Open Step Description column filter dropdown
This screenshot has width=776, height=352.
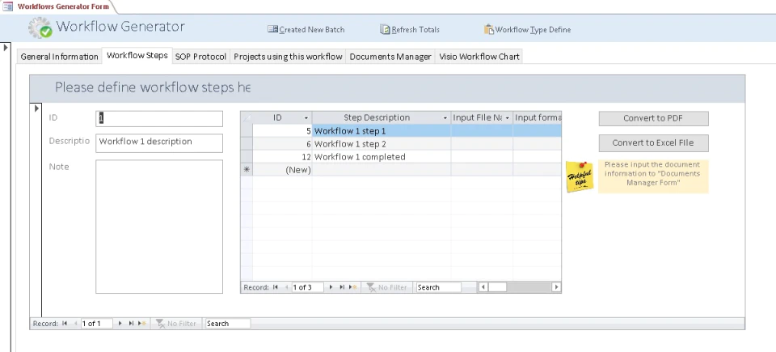(x=445, y=118)
